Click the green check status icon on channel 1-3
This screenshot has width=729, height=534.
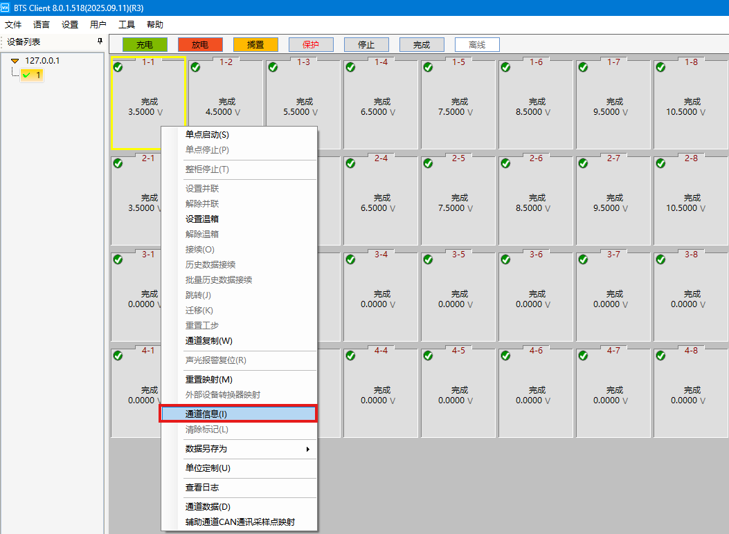[x=273, y=68]
